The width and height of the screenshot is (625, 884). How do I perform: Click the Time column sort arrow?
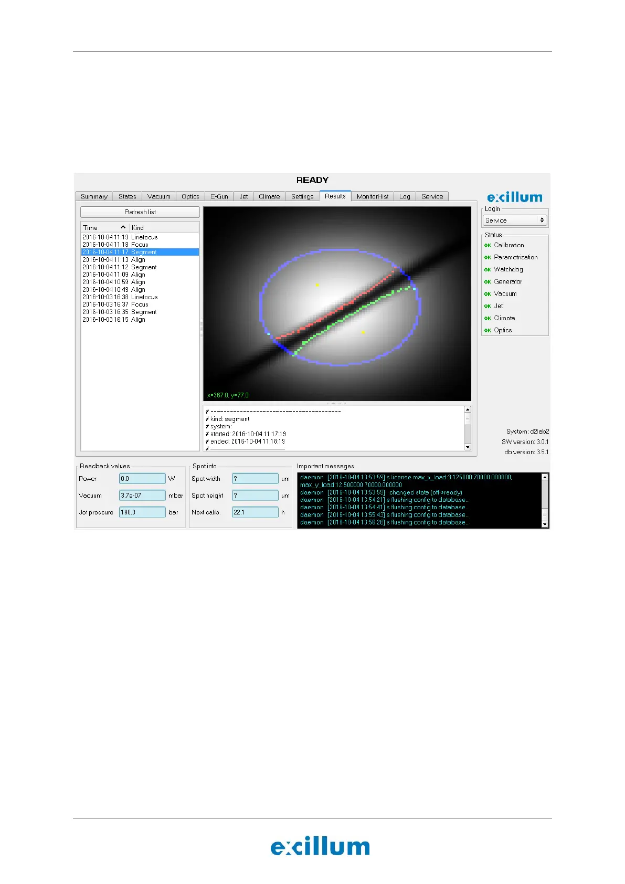point(123,227)
